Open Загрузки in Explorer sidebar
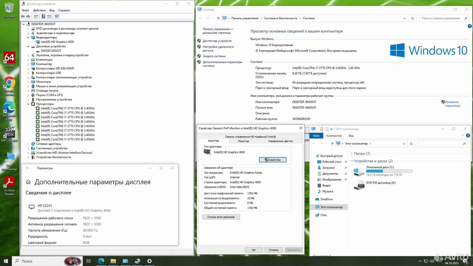473x266 pixels. [x=328, y=168]
